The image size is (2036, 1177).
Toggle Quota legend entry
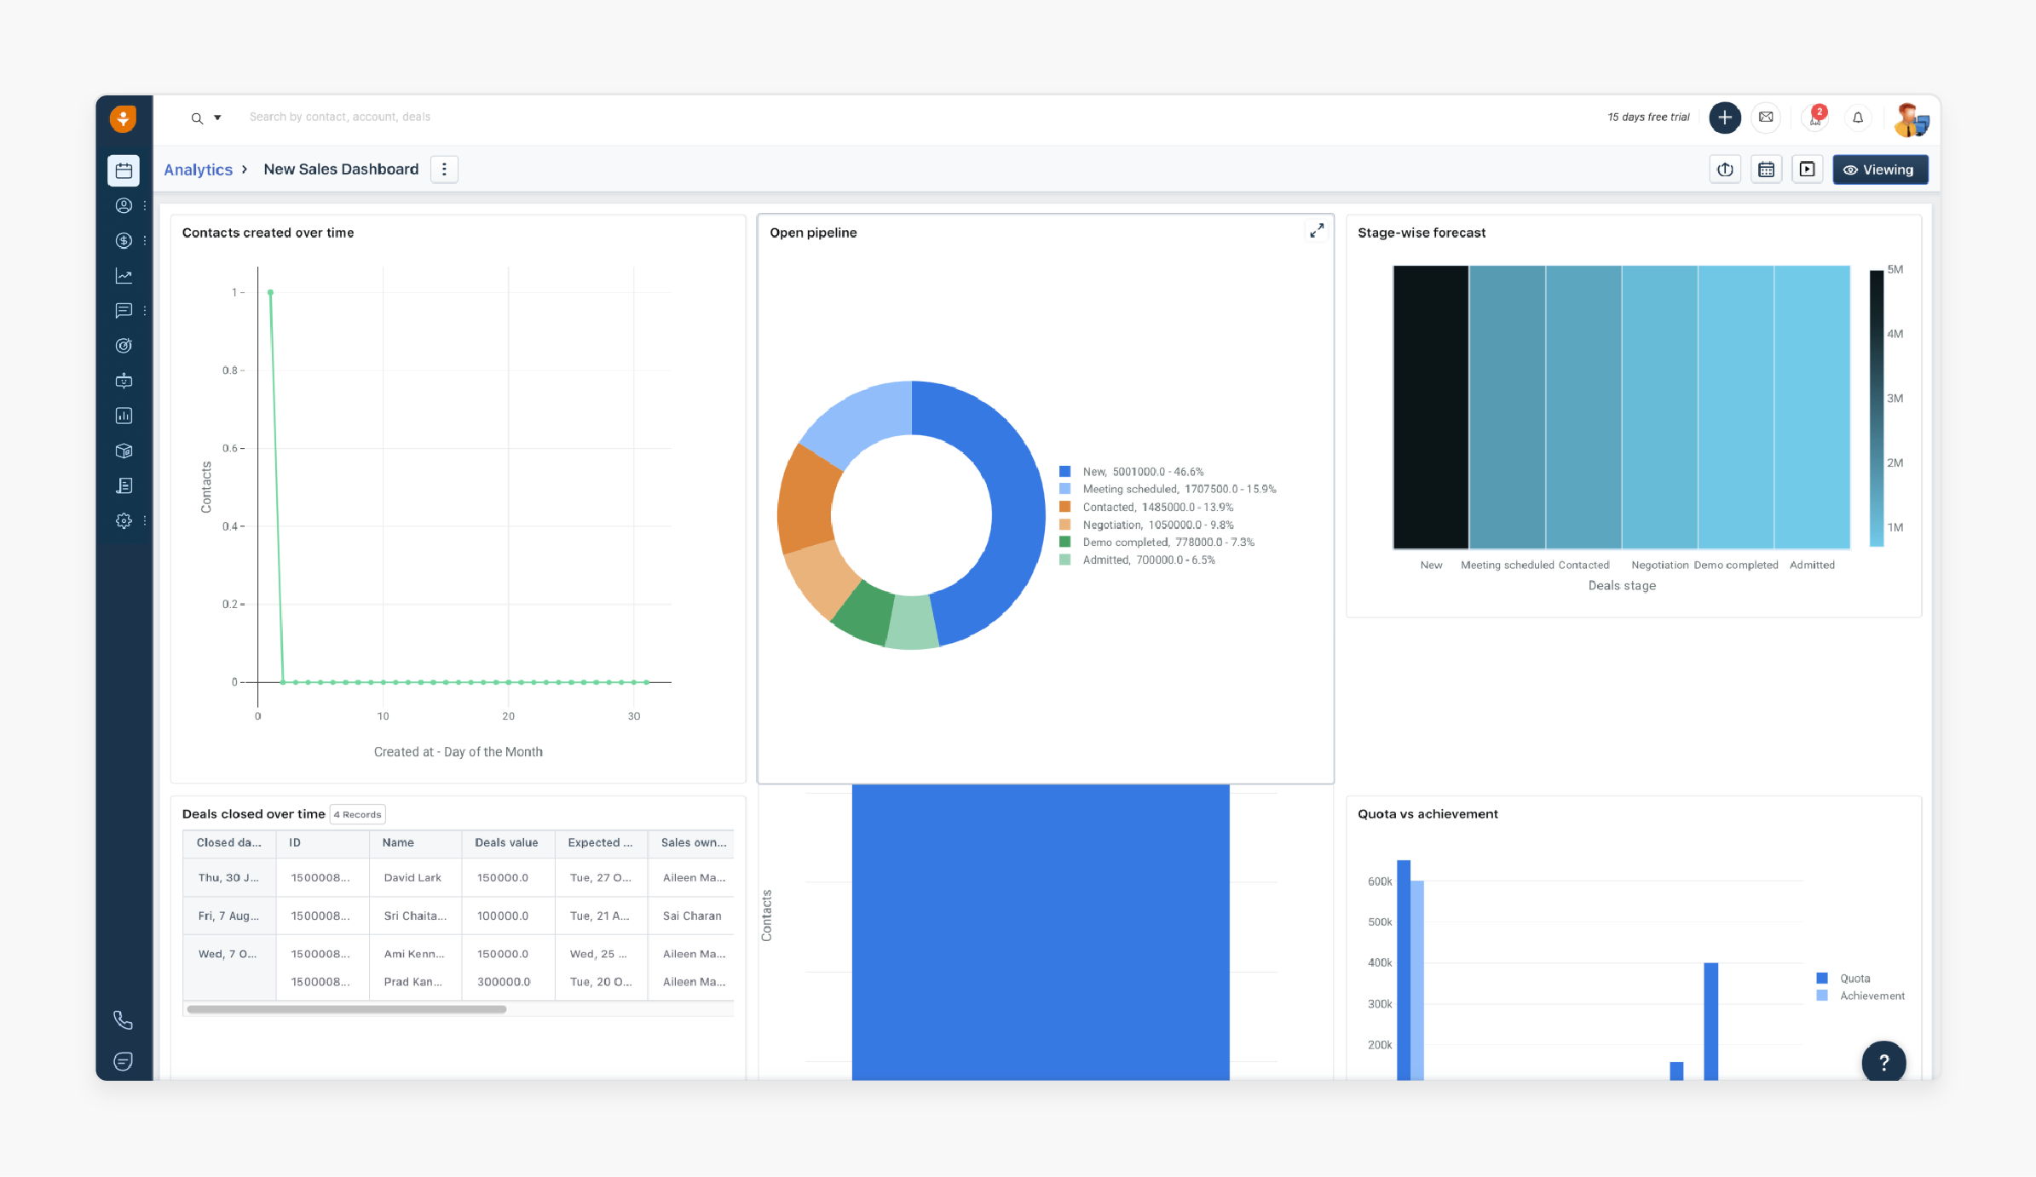[x=1843, y=978]
